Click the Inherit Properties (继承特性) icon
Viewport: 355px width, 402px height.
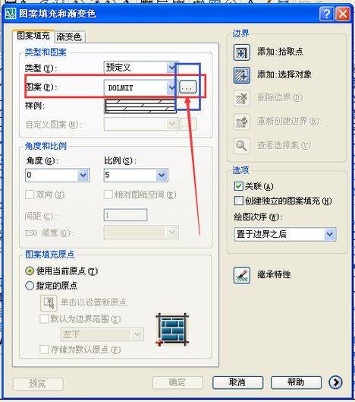(242, 275)
